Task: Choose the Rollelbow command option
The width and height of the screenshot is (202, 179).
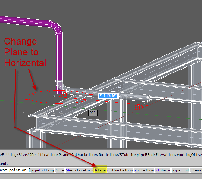Action: (x=144, y=170)
